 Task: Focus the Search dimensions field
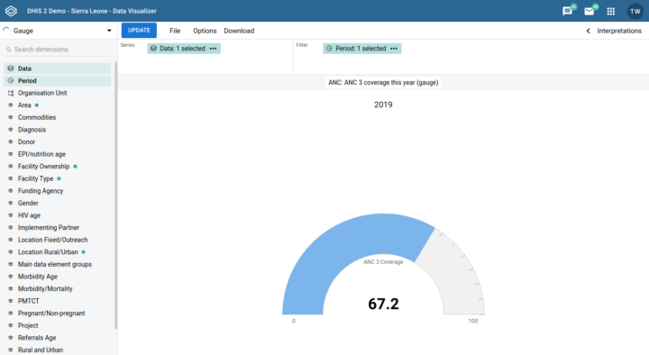click(59, 50)
